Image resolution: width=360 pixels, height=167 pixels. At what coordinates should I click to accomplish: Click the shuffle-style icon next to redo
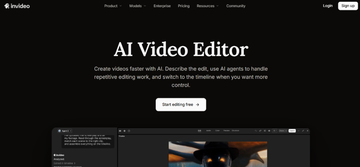(265, 131)
